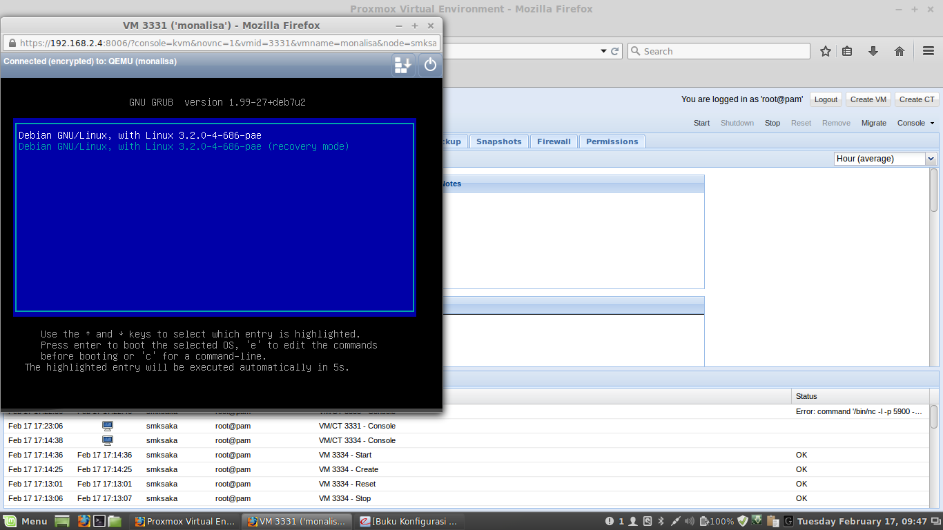The image size is (943, 530).
Task: Click the magnifier icon in the Search box
Action: click(635, 51)
